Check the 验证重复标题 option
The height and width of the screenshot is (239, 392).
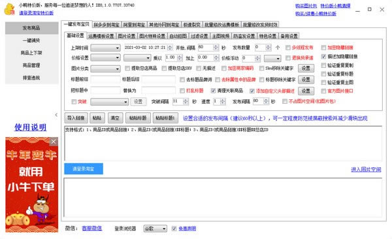click(x=323, y=74)
